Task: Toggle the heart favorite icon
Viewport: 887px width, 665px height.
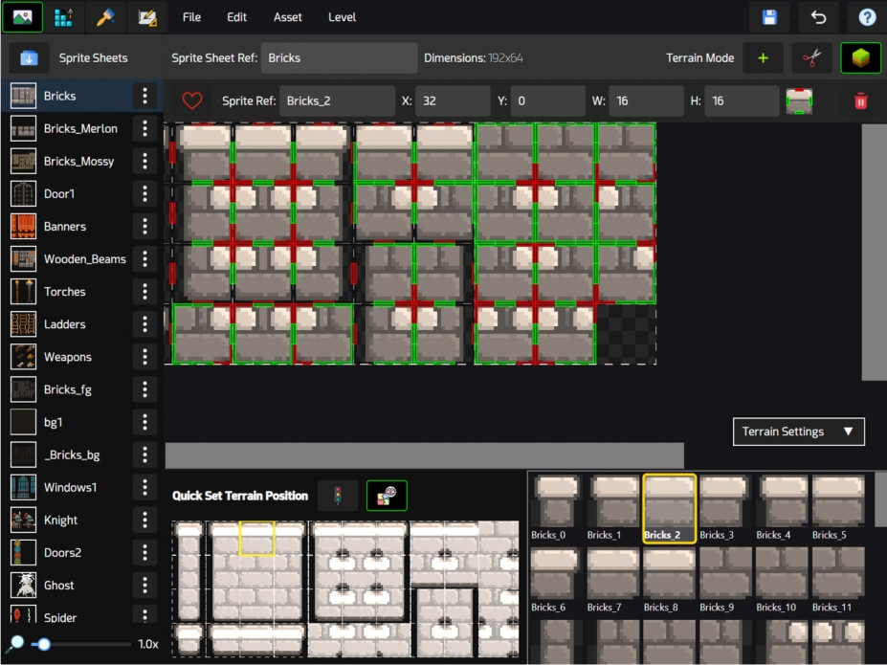Action: coord(192,100)
